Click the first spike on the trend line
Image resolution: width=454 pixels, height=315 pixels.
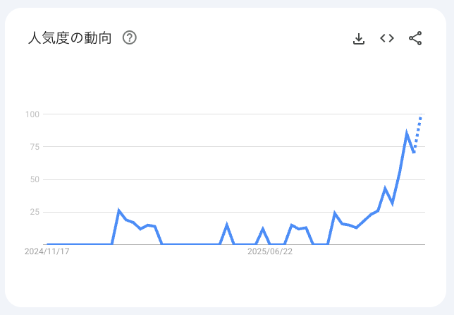click(119, 210)
